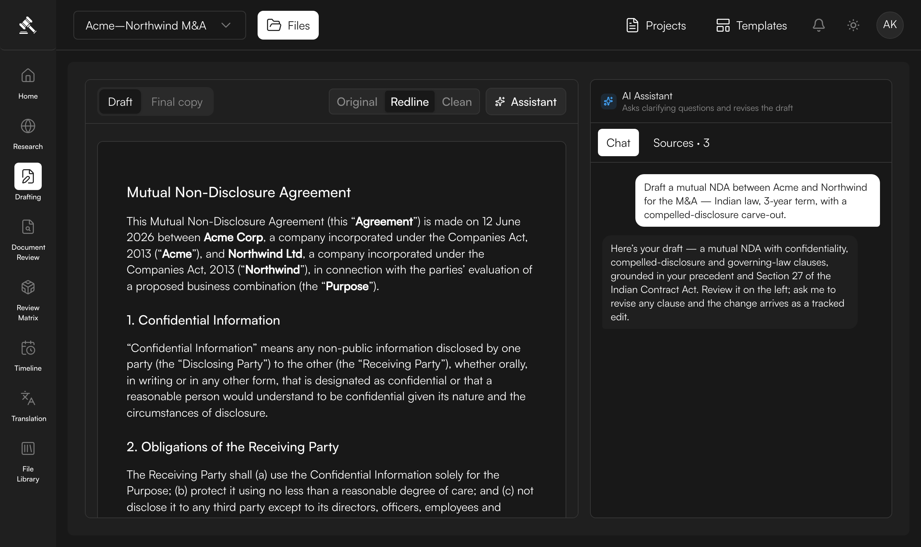The width and height of the screenshot is (921, 547).
Task: Go to Projects
Action: [656, 26]
